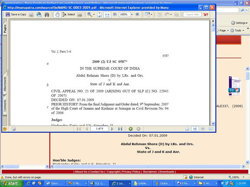
Task: Jump to the last PDF page
Action: [x=120, y=129]
